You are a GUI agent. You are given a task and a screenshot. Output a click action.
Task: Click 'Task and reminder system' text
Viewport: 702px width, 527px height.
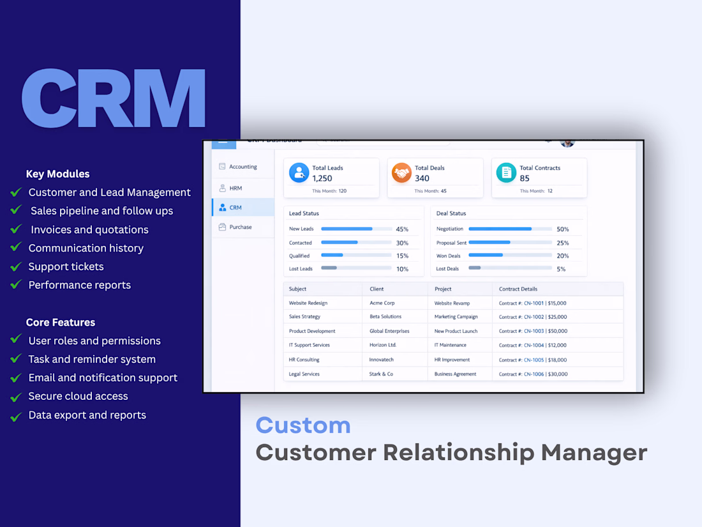[92, 360]
